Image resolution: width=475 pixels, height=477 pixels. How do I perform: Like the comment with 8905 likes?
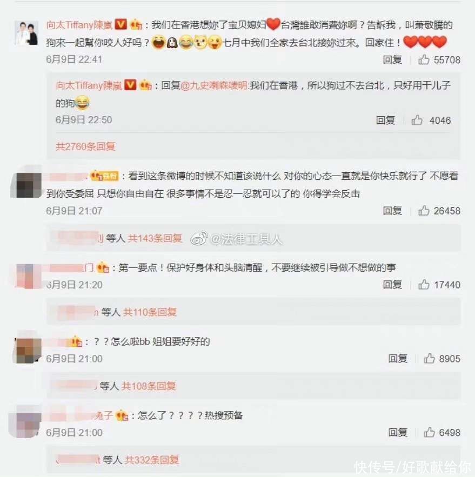coord(429,359)
